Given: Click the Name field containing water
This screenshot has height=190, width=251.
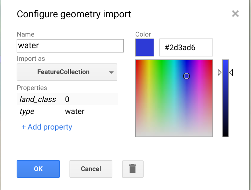Looking at the screenshot, I should [x=70, y=46].
